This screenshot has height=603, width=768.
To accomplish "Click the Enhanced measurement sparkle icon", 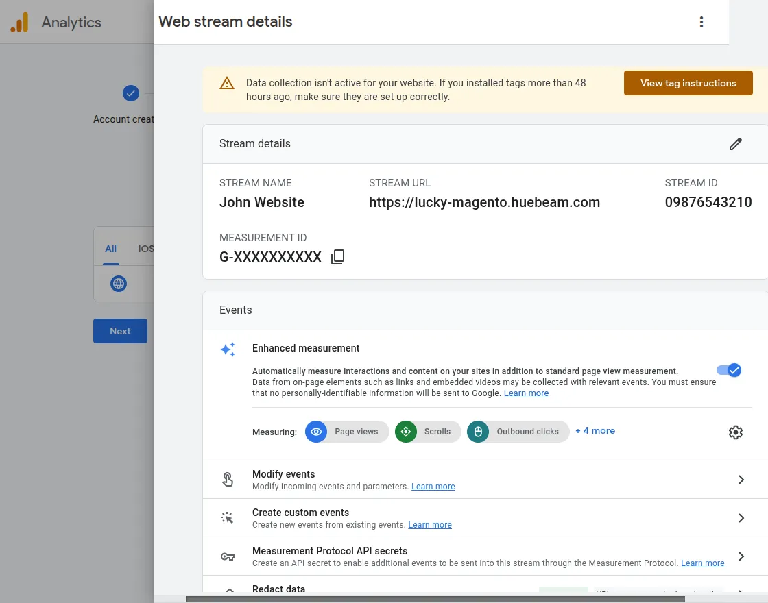I will tap(228, 349).
